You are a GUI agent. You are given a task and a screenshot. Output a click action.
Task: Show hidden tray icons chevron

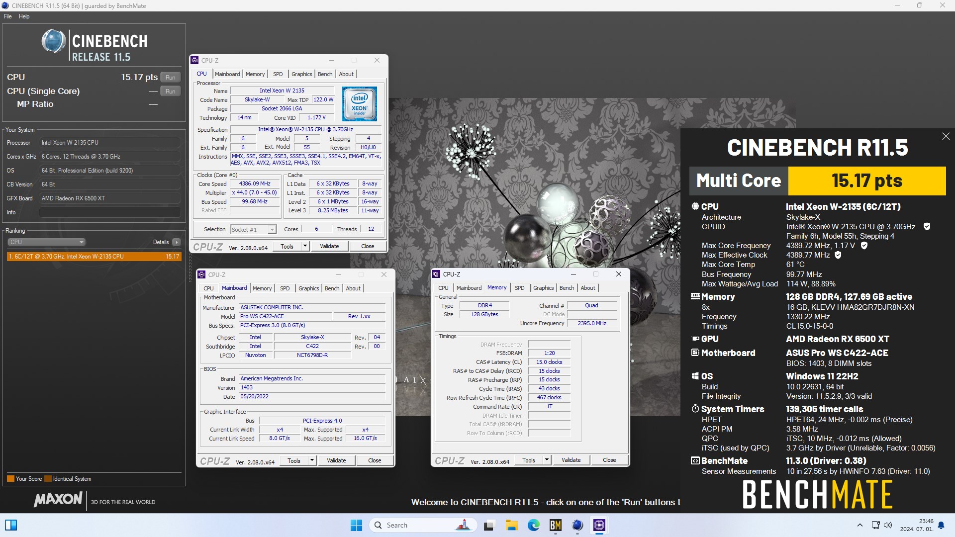point(859,525)
